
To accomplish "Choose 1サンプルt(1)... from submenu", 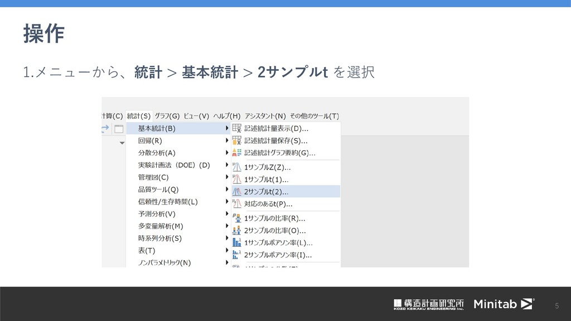I will click(286, 179).
